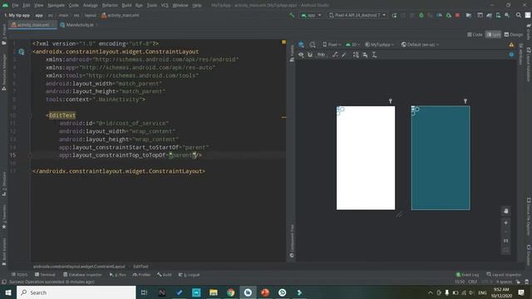Click the layout breadcrumb in navigation bar
The height and width of the screenshot is (299, 532).
(91, 15)
